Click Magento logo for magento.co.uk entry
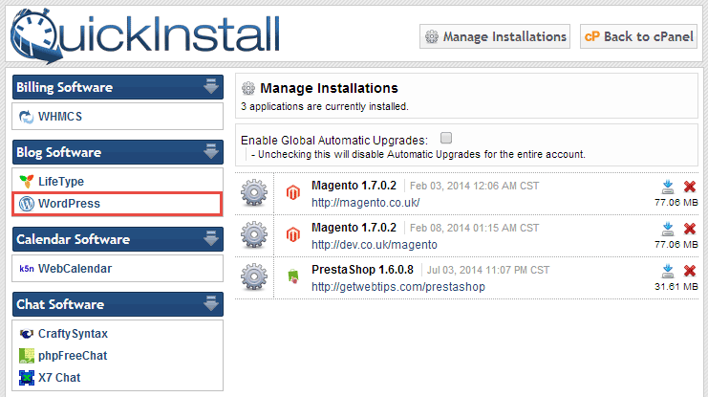This screenshot has width=708, height=397. (293, 192)
